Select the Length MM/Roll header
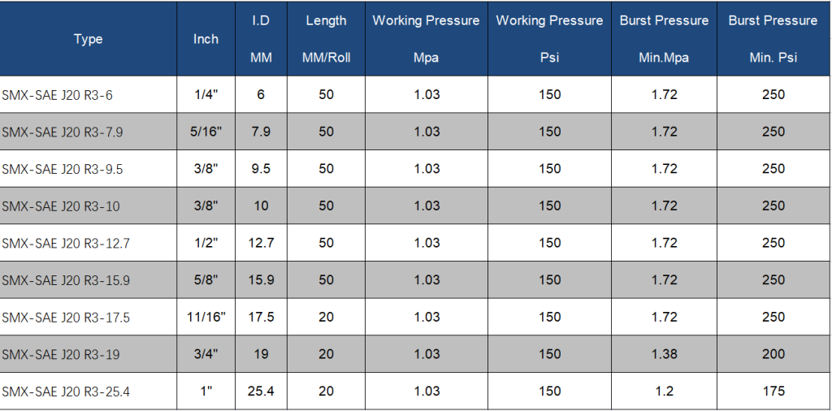The image size is (832, 411). click(326, 39)
